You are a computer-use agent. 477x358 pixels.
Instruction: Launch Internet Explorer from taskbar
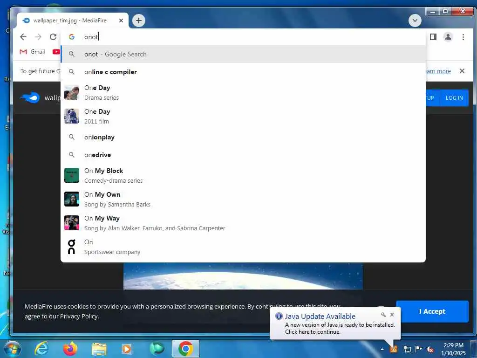coord(41,349)
